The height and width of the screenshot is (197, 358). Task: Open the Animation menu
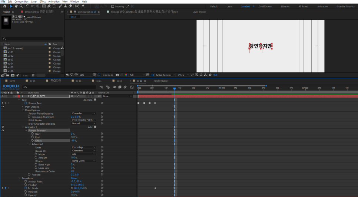[54, 1]
